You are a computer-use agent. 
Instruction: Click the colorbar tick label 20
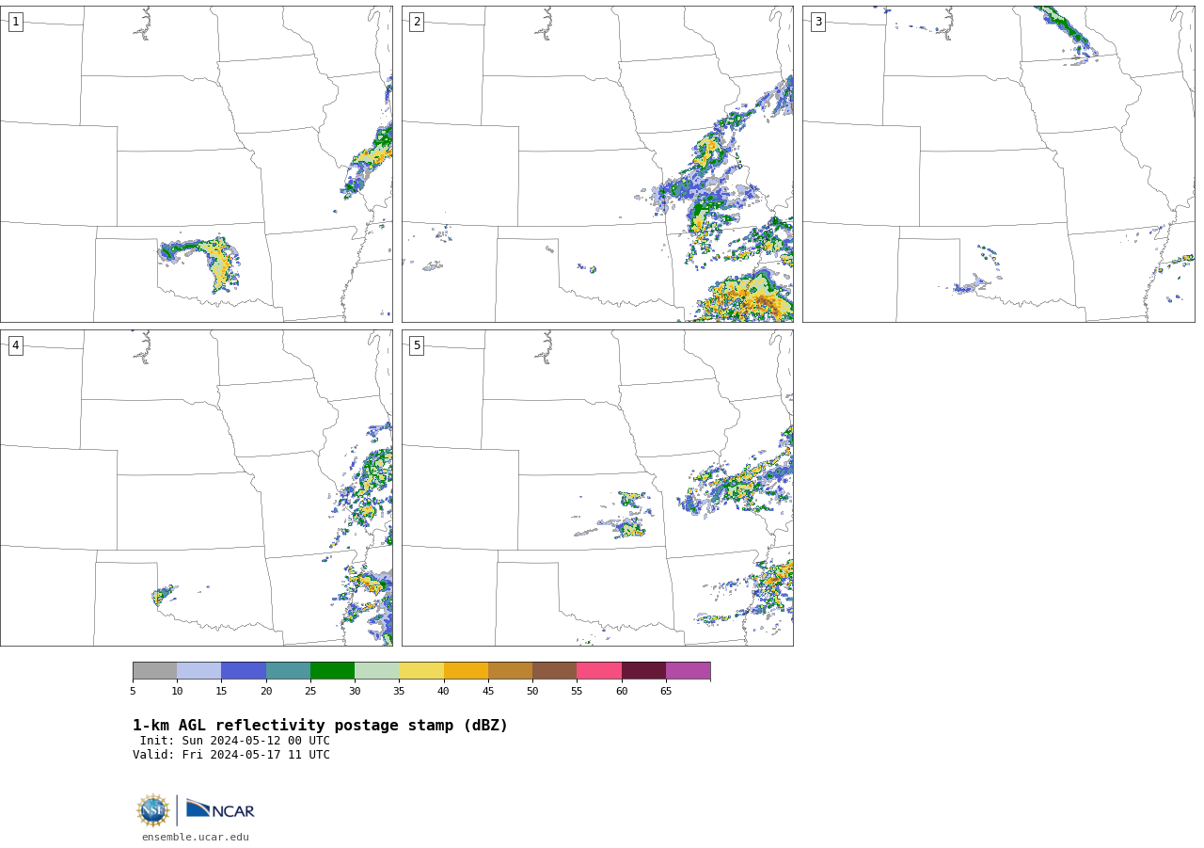coord(266,692)
